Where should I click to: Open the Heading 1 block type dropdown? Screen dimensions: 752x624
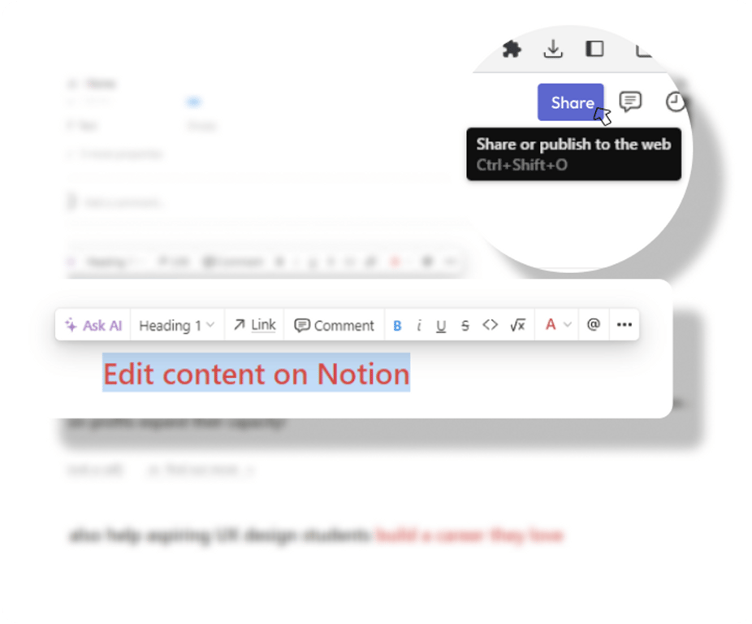pyautogui.click(x=177, y=326)
